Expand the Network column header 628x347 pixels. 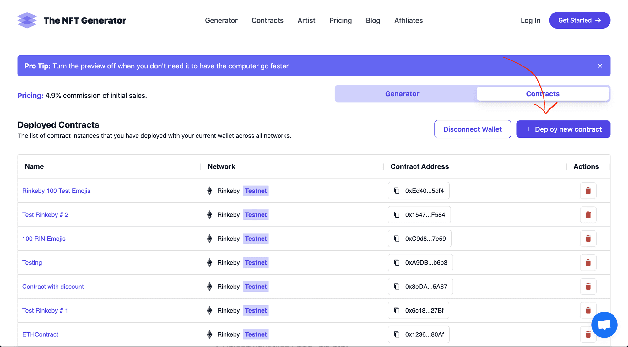(384, 166)
